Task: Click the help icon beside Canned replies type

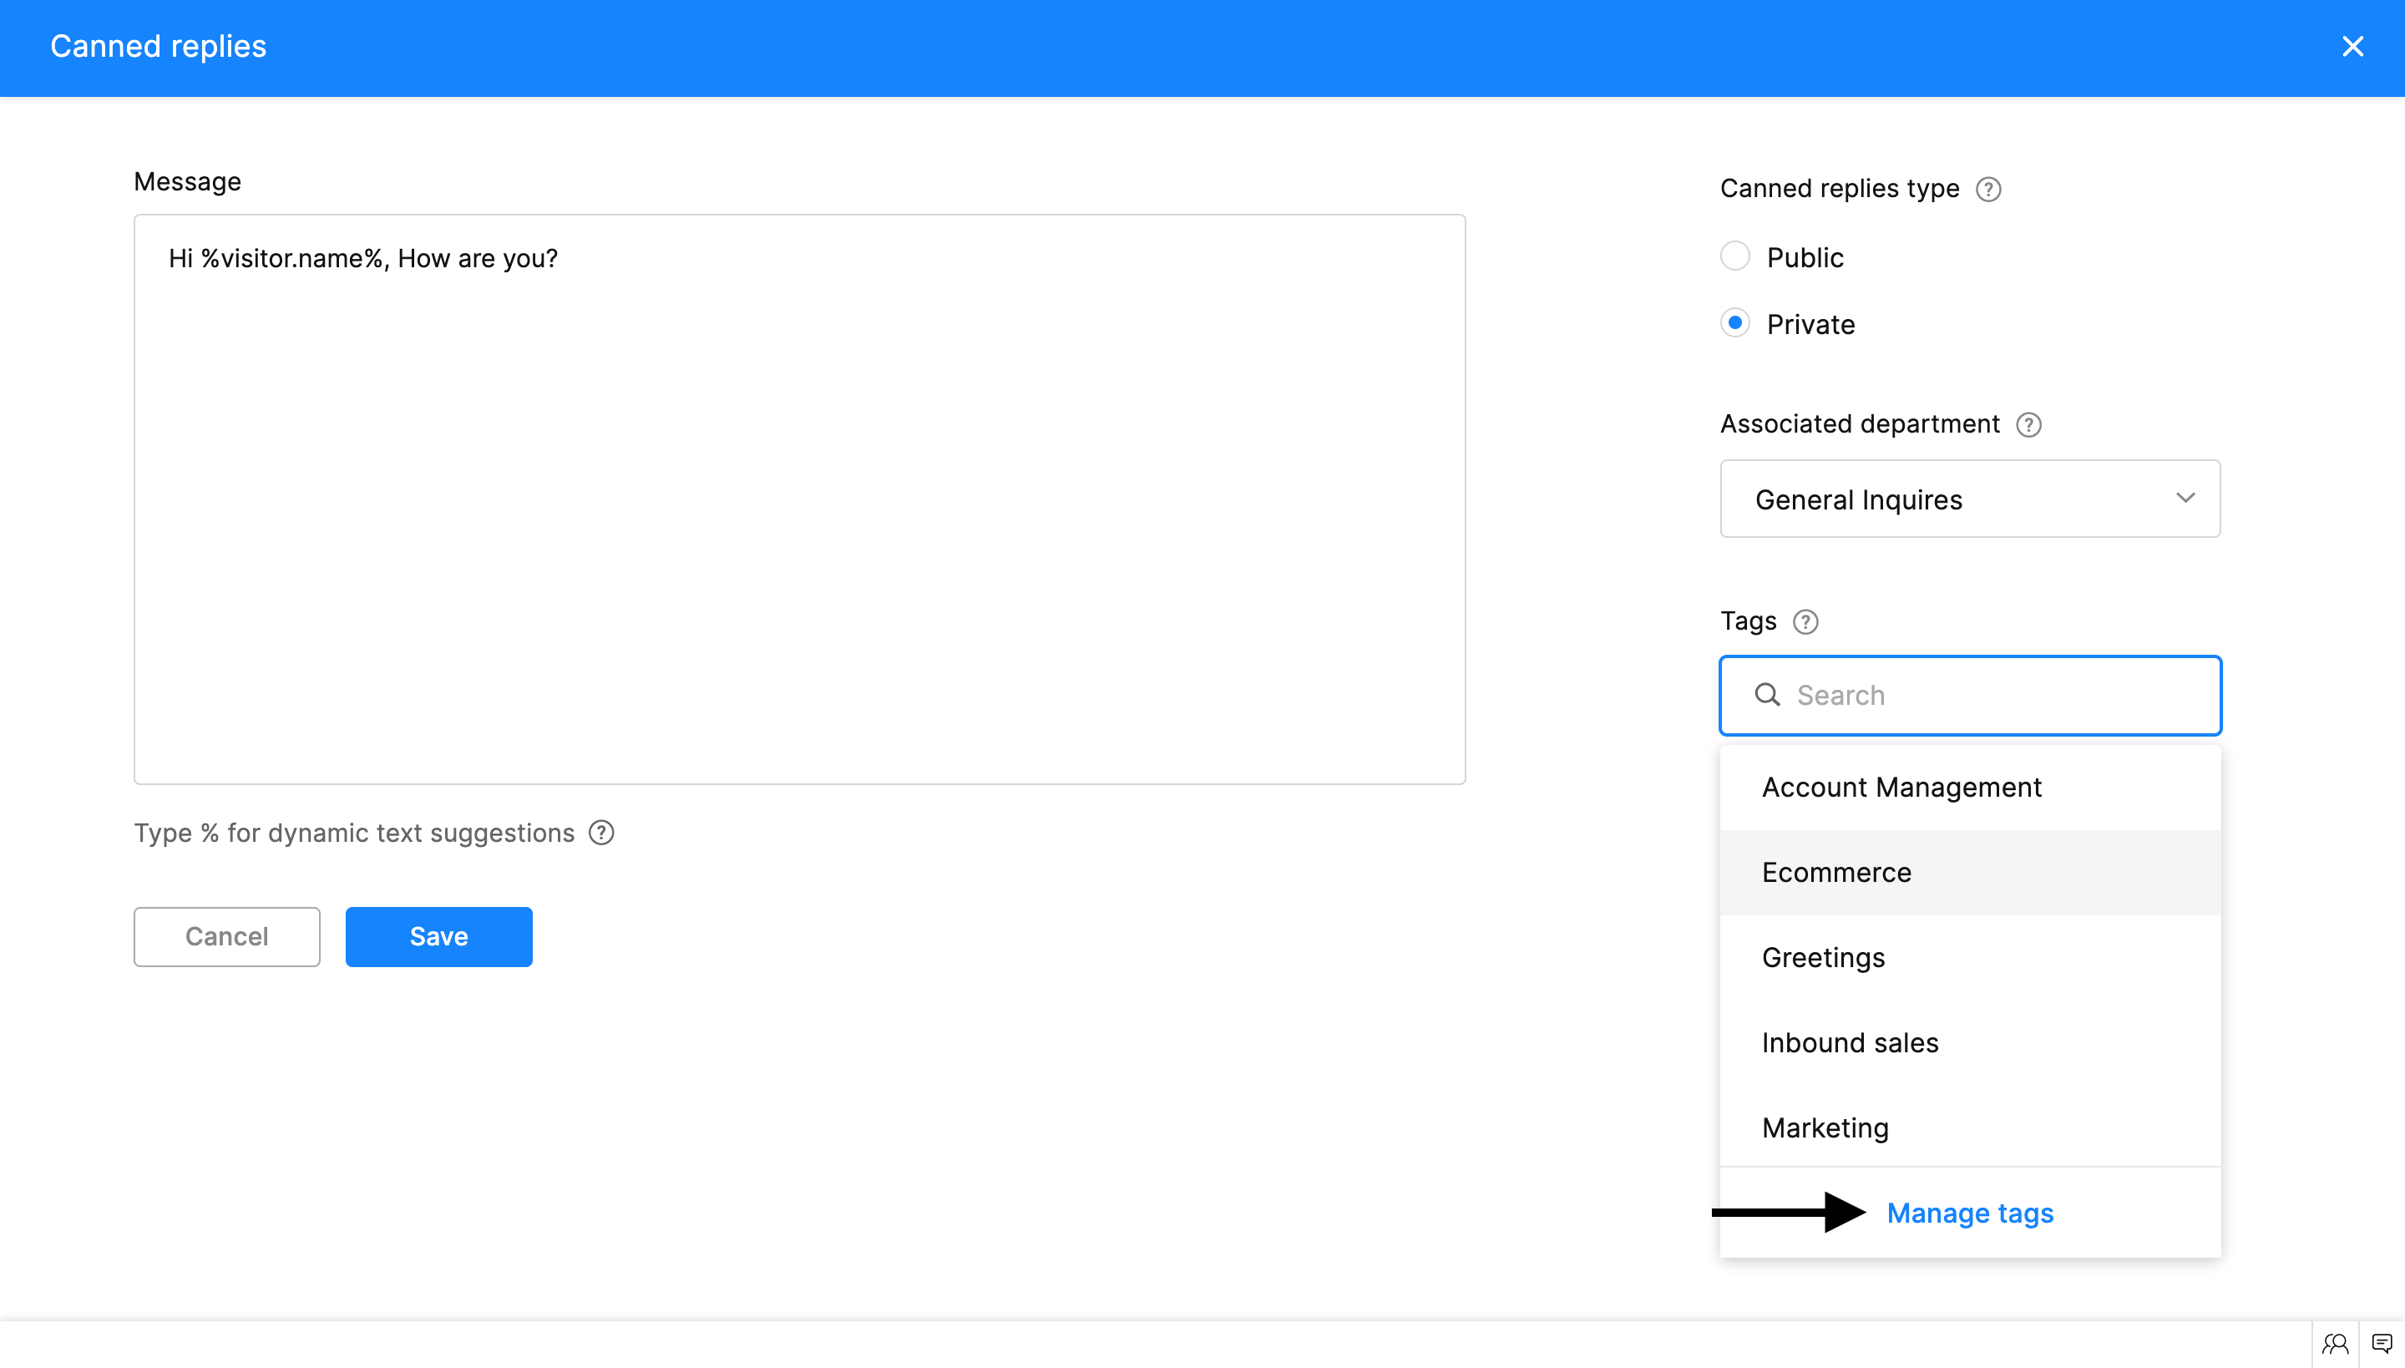Action: [x=1987, y=190]
